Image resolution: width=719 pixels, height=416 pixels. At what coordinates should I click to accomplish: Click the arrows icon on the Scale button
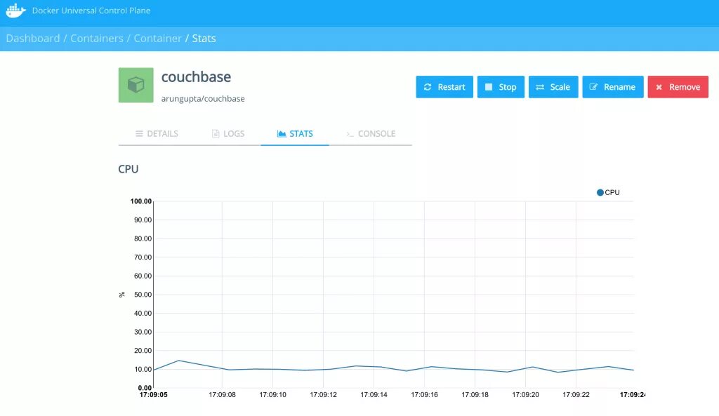pyautogui.click(x=540, y=87)
